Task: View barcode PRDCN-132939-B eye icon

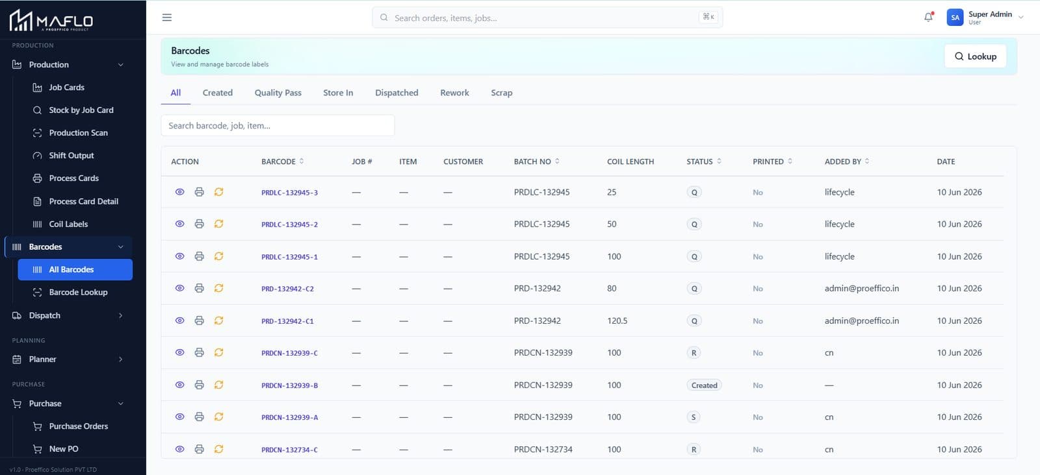Action: 180,385
